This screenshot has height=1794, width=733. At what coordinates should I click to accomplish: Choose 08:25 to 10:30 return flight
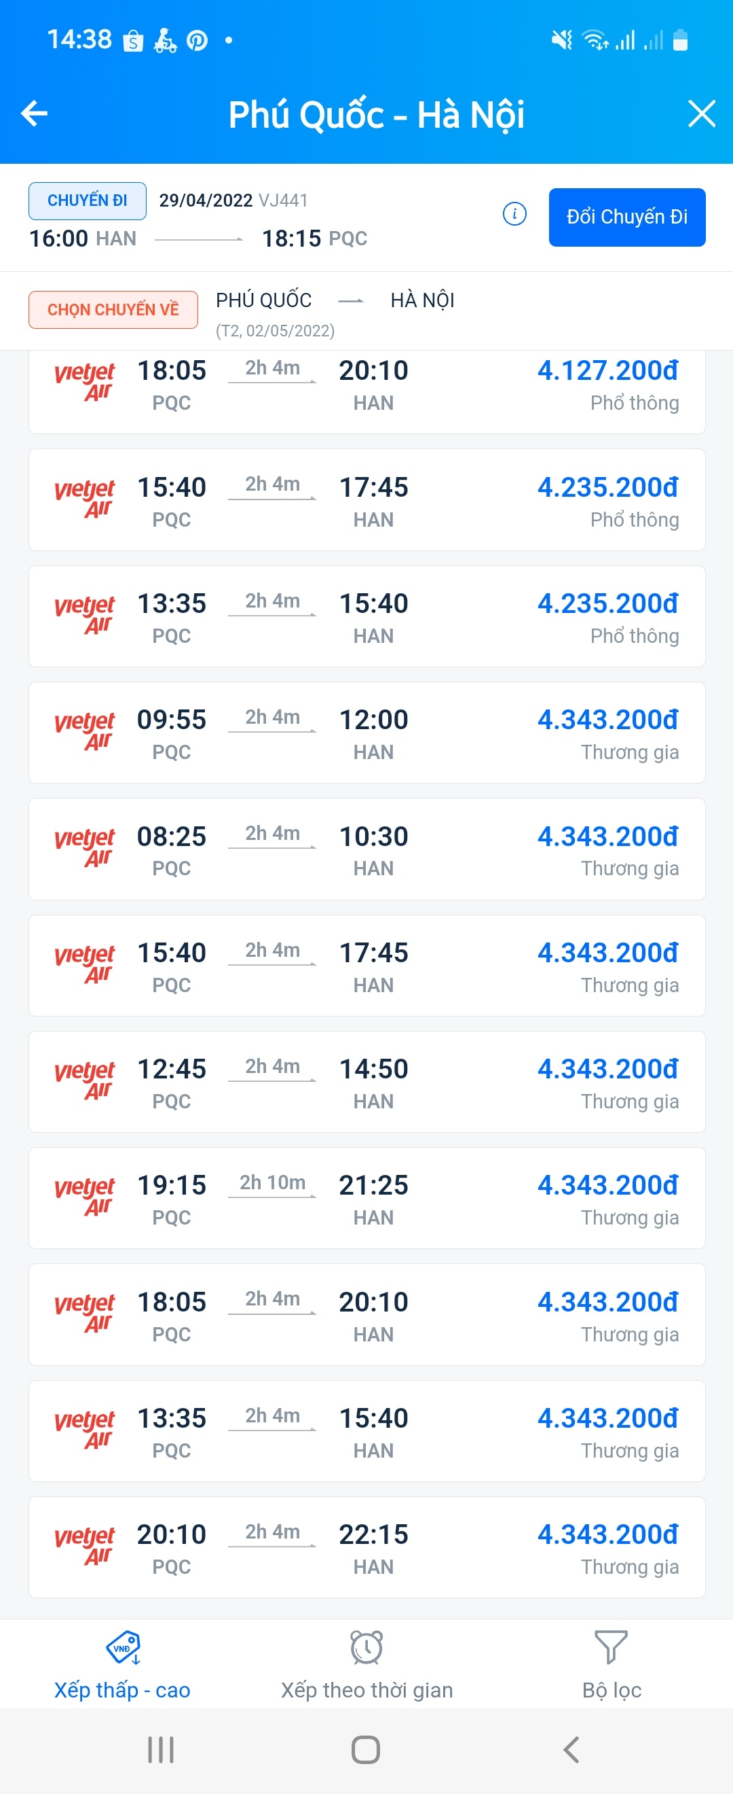point(366,849)
